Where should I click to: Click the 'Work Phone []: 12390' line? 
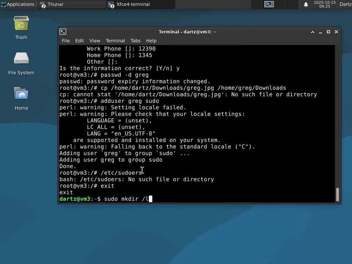coord(121,48)
